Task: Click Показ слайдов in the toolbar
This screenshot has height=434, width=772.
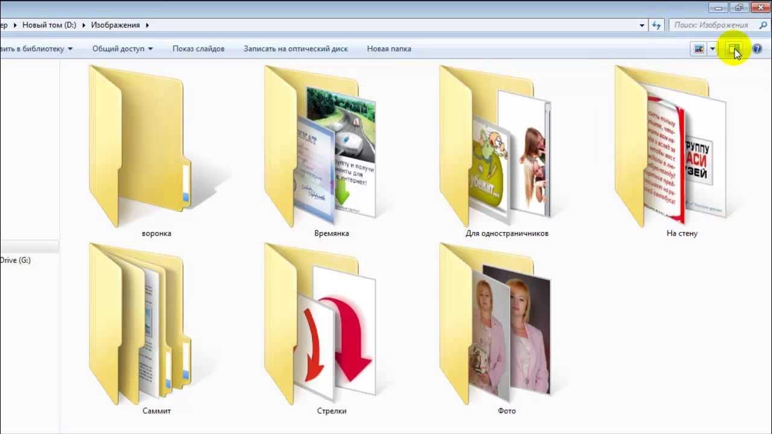Action: 198,49
